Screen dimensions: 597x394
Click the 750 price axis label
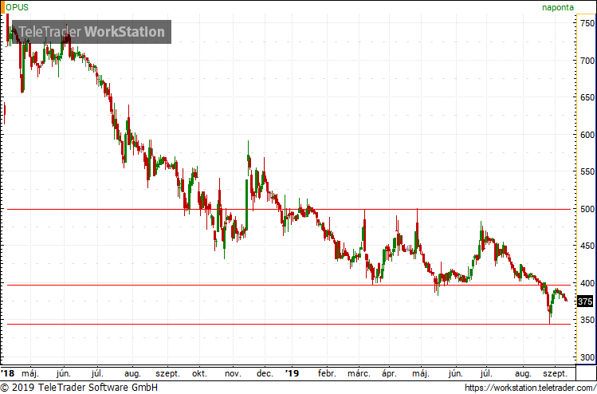coord(586,24)
